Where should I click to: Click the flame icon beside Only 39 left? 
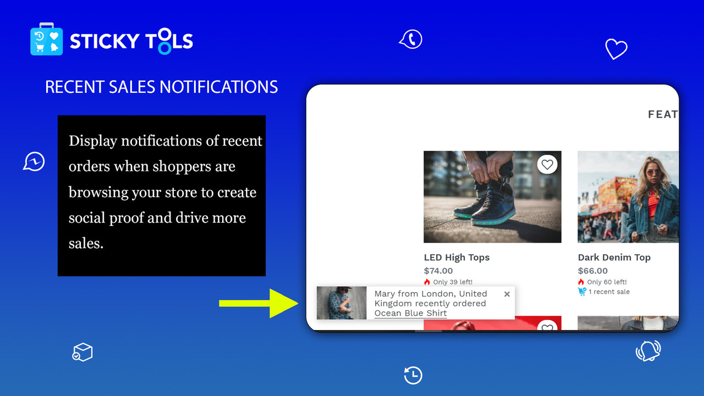427,282
